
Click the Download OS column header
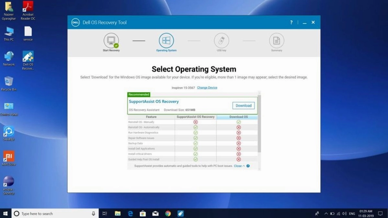pos(238,117)
